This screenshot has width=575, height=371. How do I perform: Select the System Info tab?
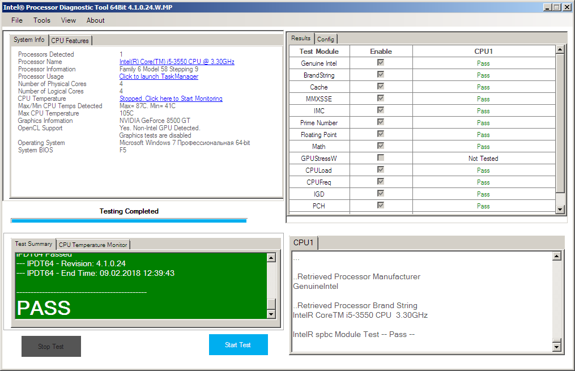point(29,40)
